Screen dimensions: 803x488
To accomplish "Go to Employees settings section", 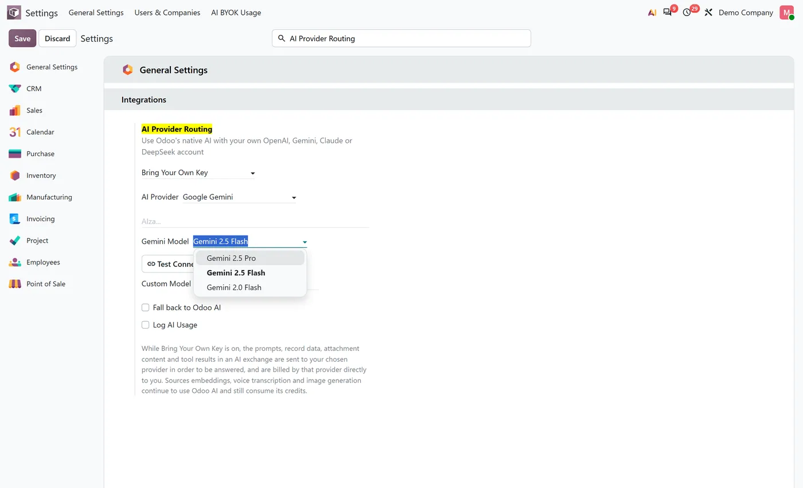I will (43, 262).
